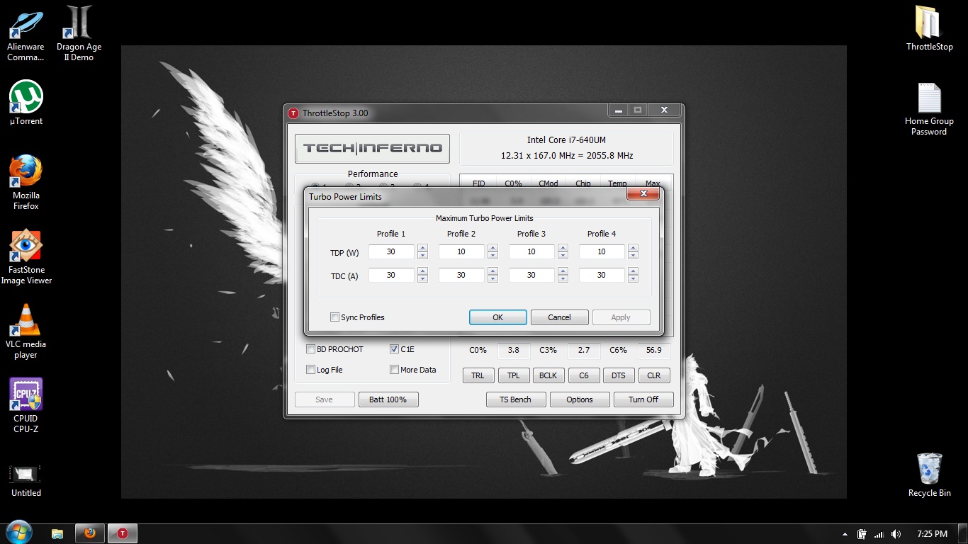This screenshot has width=968, height=544.
Task: Click the DTS button
Action: tap(619, 376)
